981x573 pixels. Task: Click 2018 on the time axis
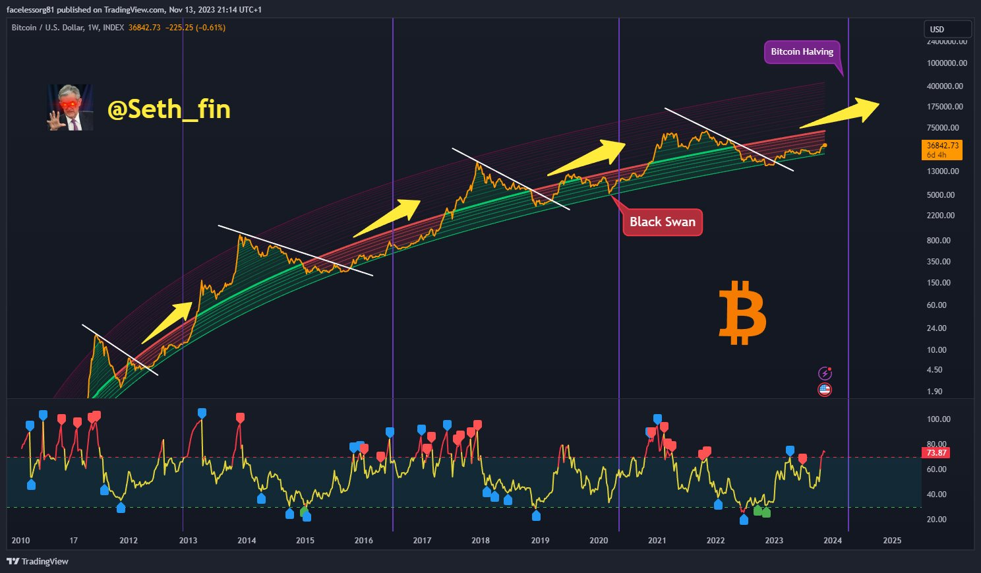(x=481, y=541)
